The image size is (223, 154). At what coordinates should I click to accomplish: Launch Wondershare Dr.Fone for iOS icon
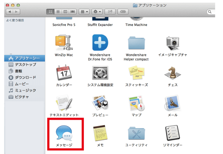[x=100, y=43]
